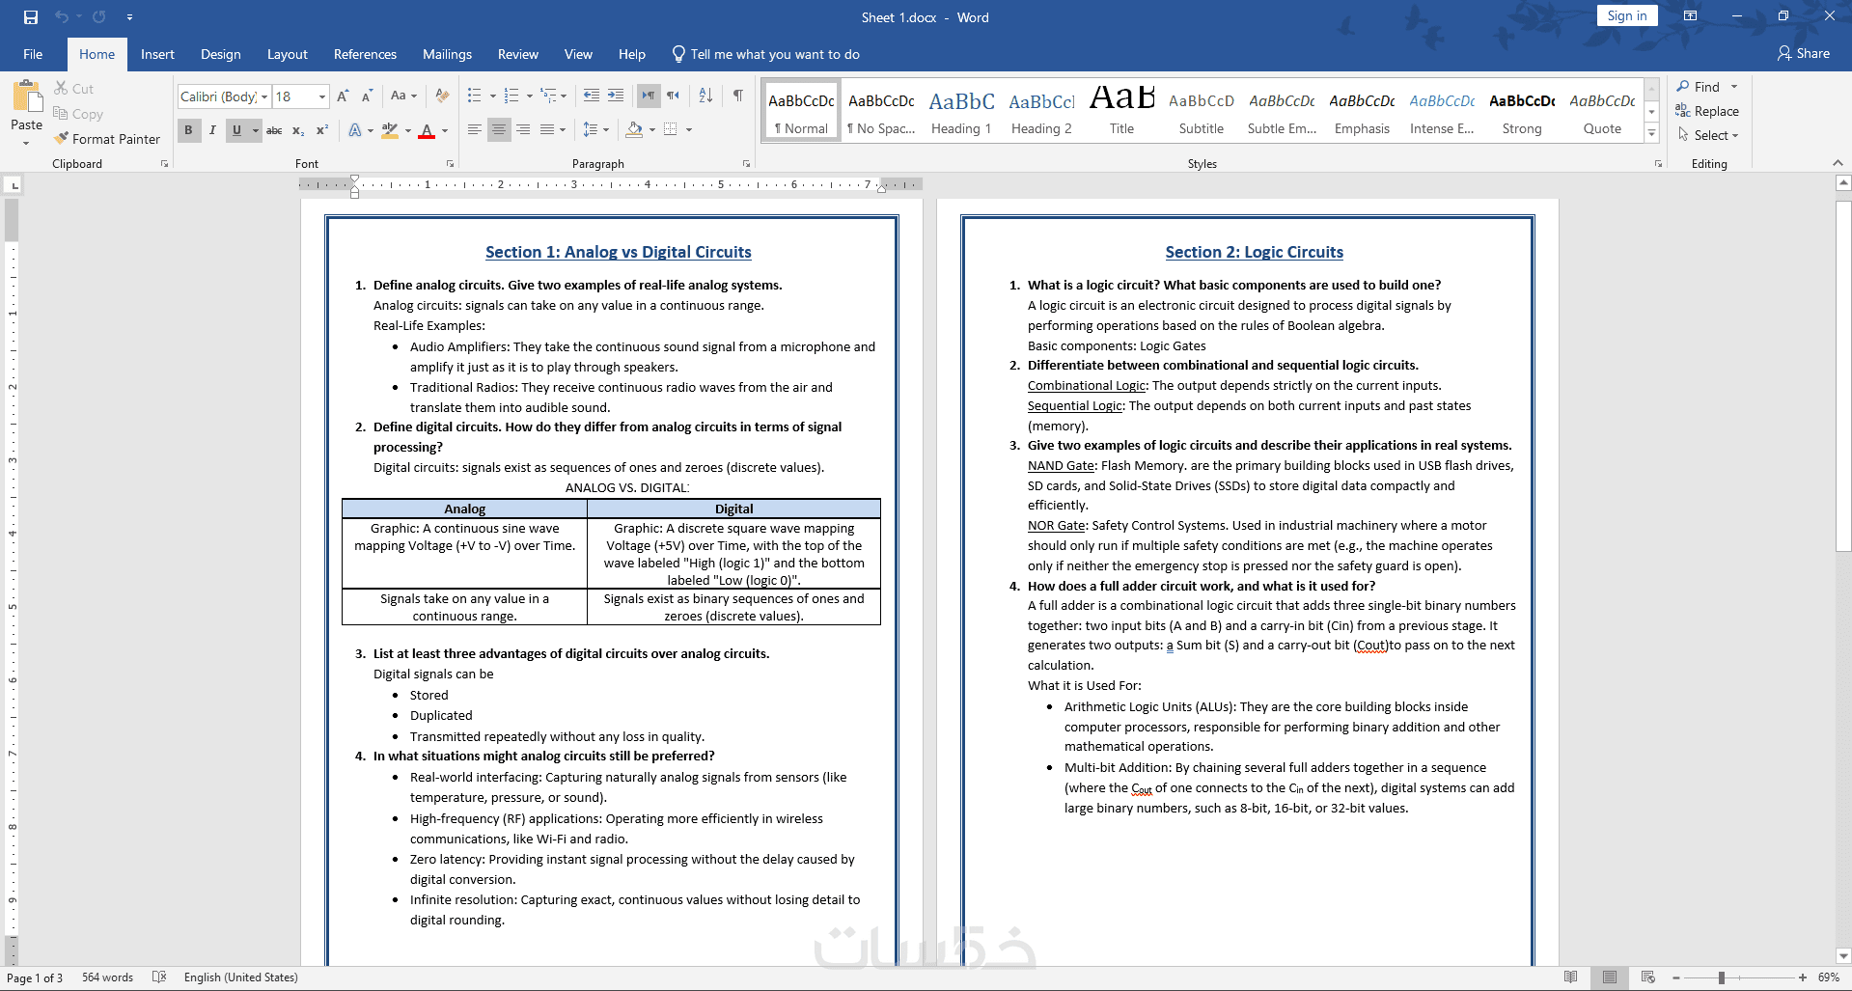This screenshot has height=991, width=1852.
Task: Toggle Bold formatting
Action: (x=188, y=130)
